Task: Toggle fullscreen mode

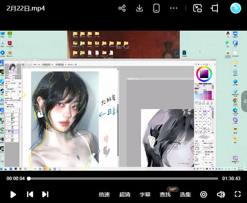Action: pyautogui.click(x=238, y=194)
